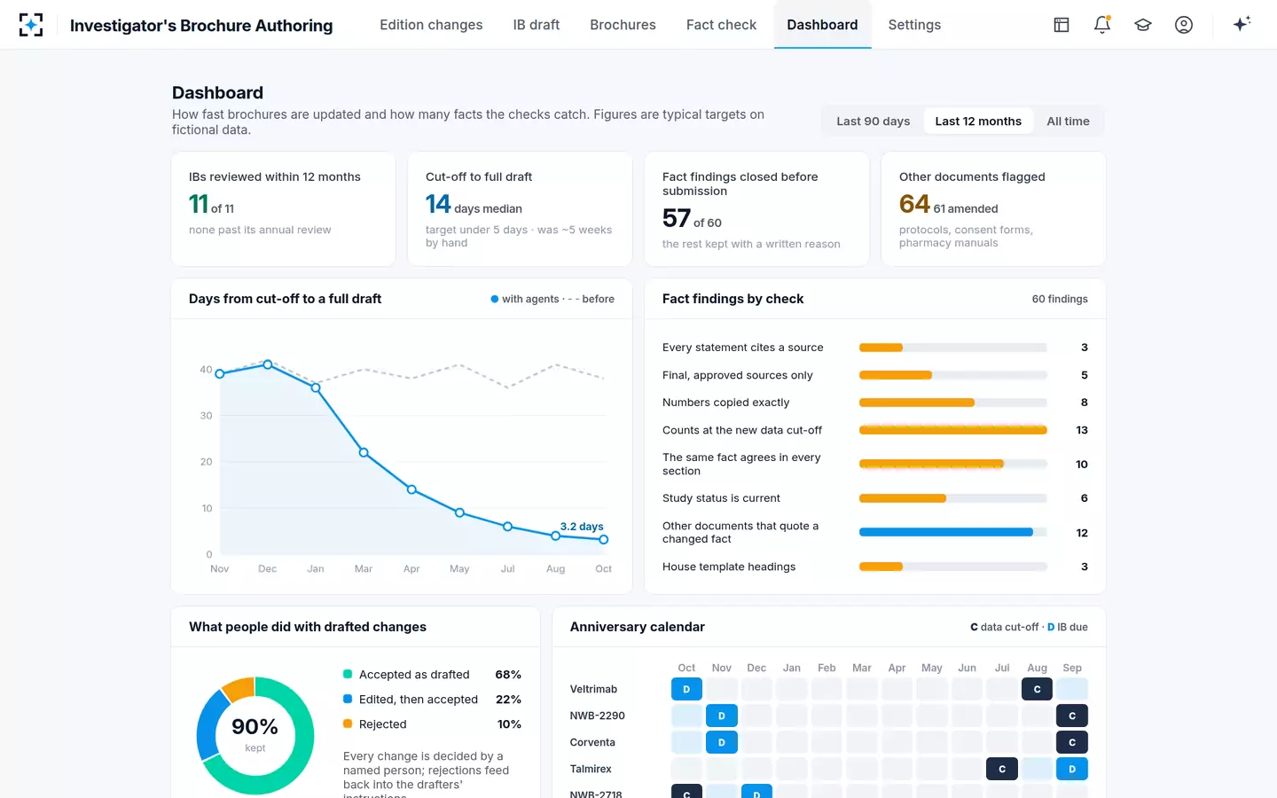Select the Last 90 days range
The width and height of the screenshot is (1277, 798).
click(874, 121)
